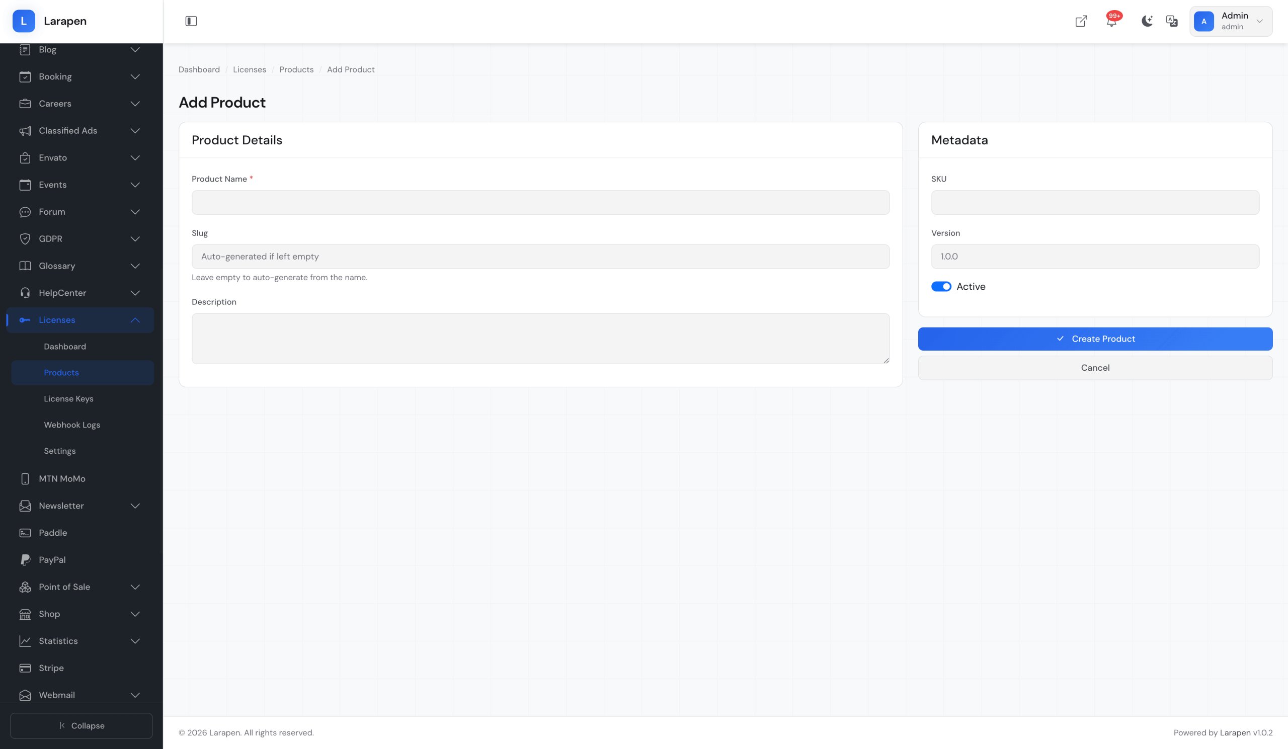The width and height of the screenshot is (1288, 749).
Task: Click the sidebar toggle icon in header
Action: [191, 21]
